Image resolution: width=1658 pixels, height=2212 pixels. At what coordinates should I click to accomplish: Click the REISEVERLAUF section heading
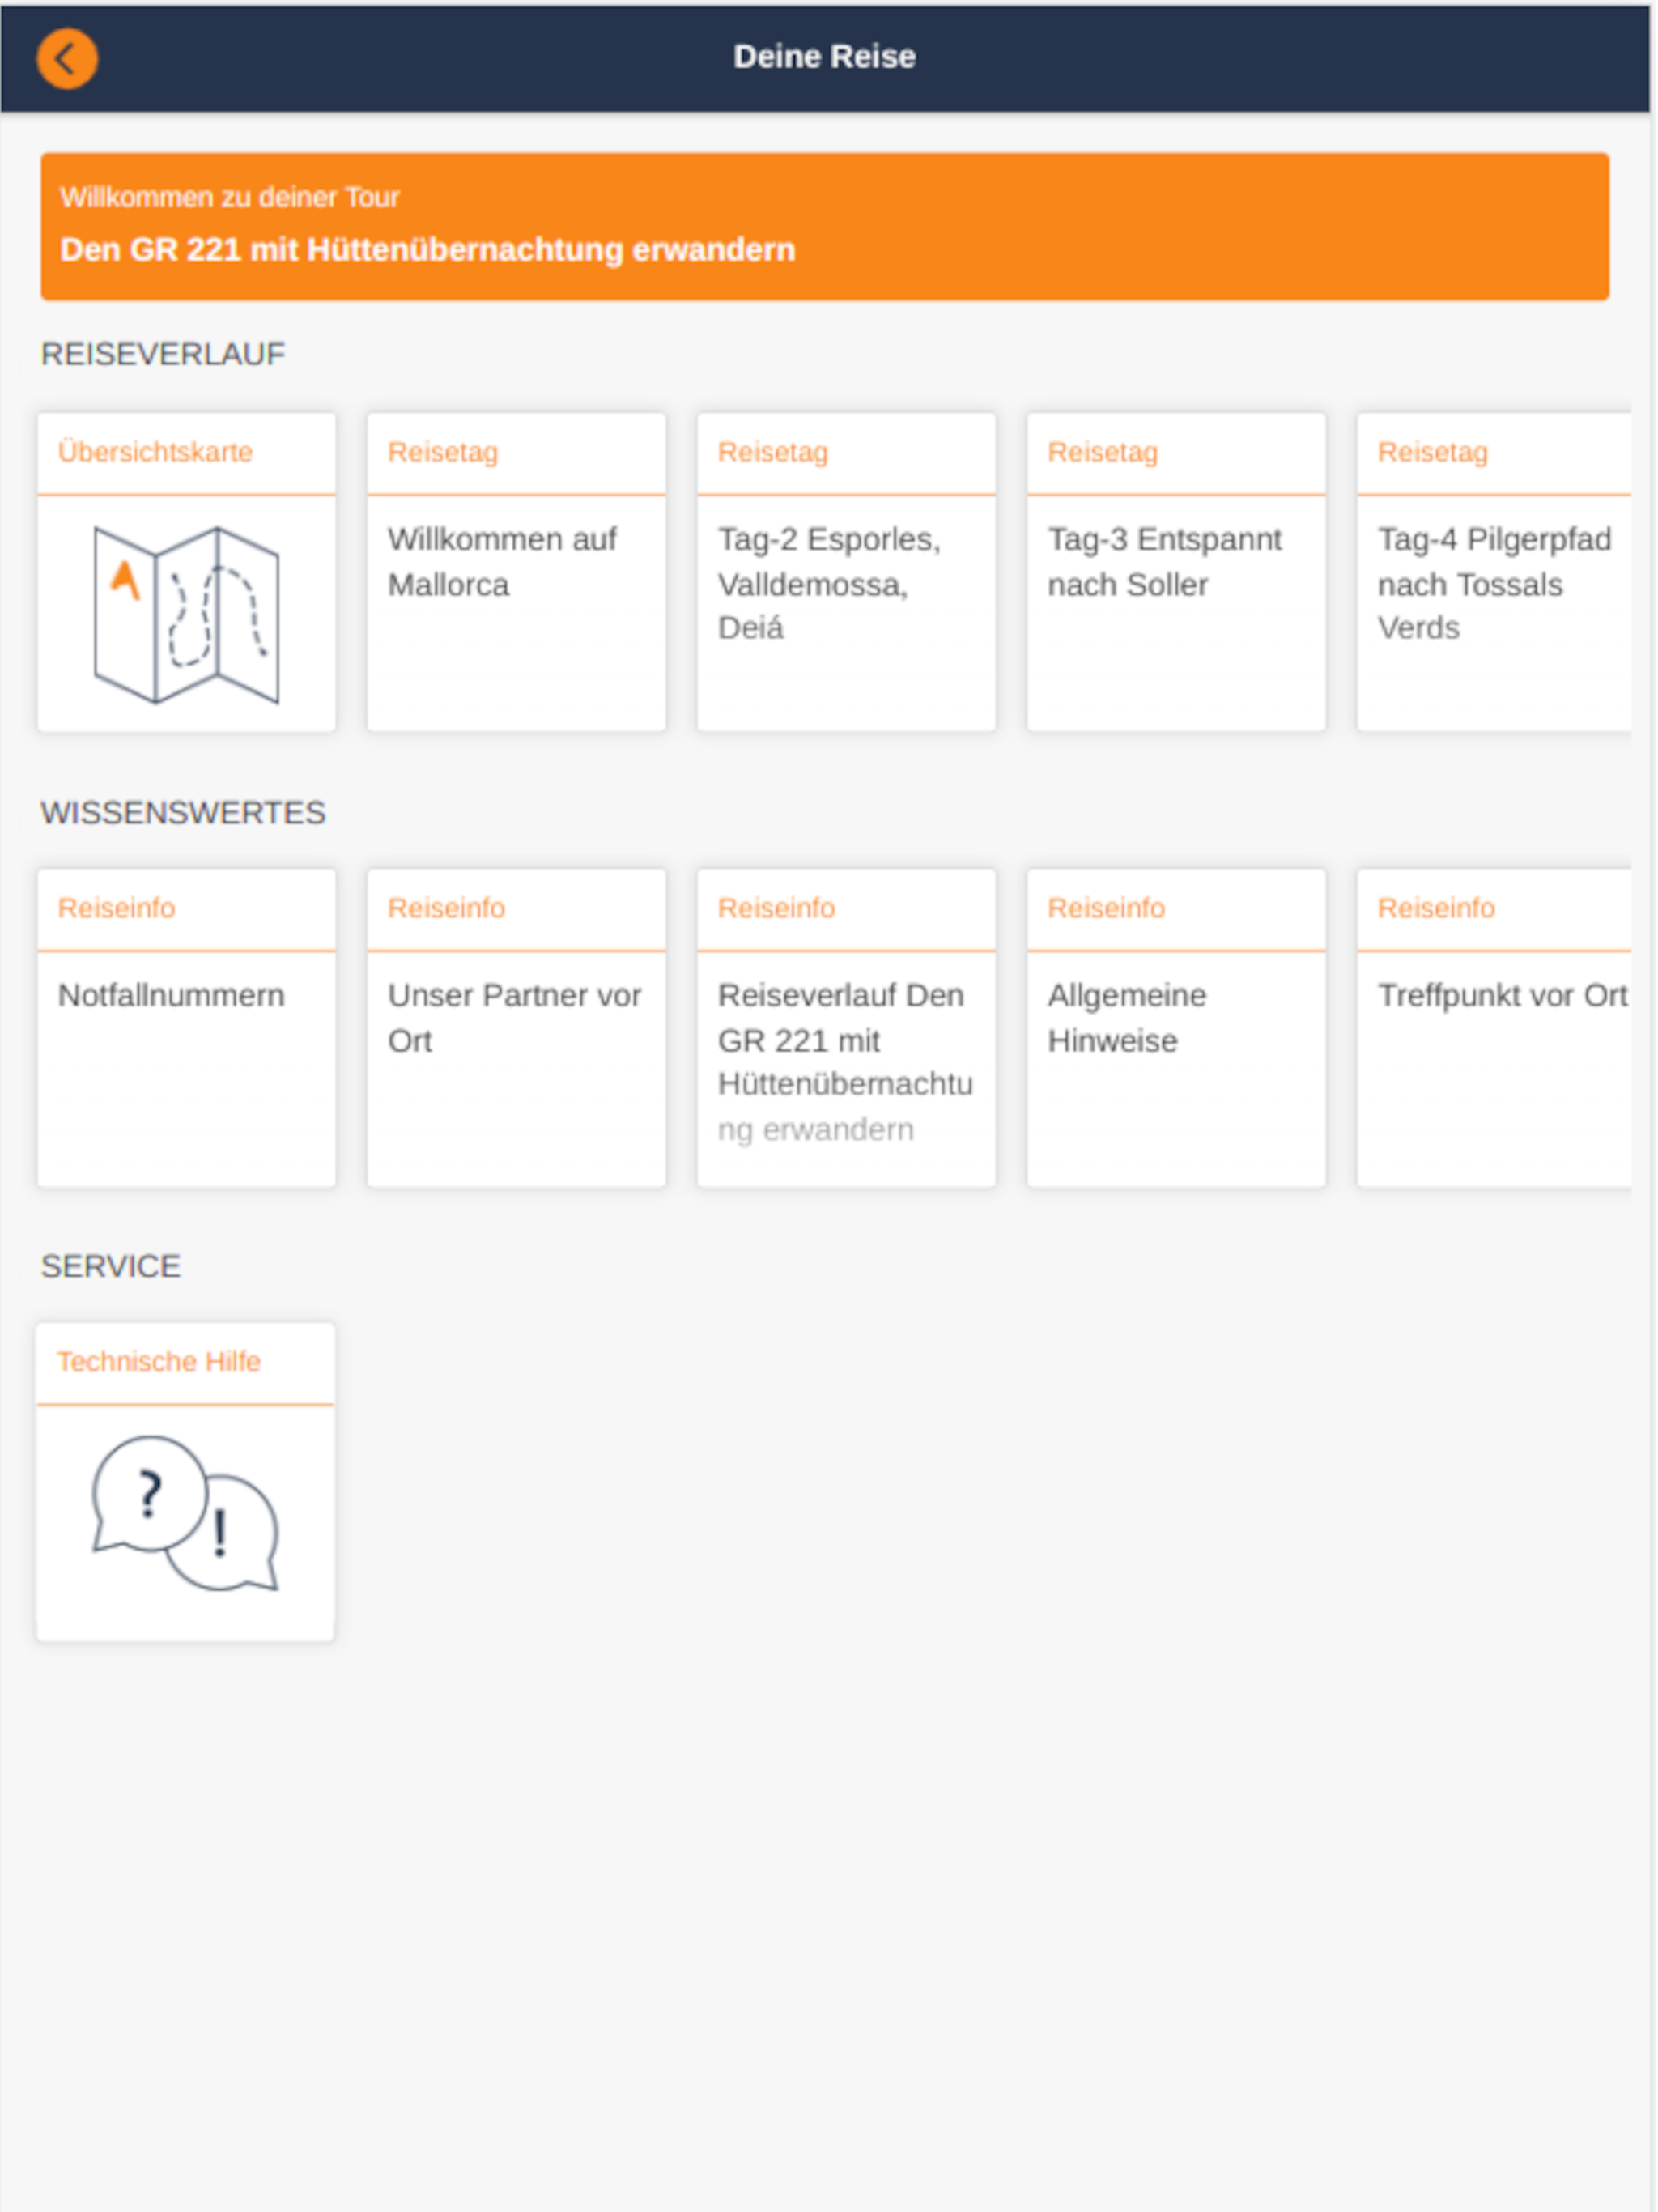click(x=163, y=354)
